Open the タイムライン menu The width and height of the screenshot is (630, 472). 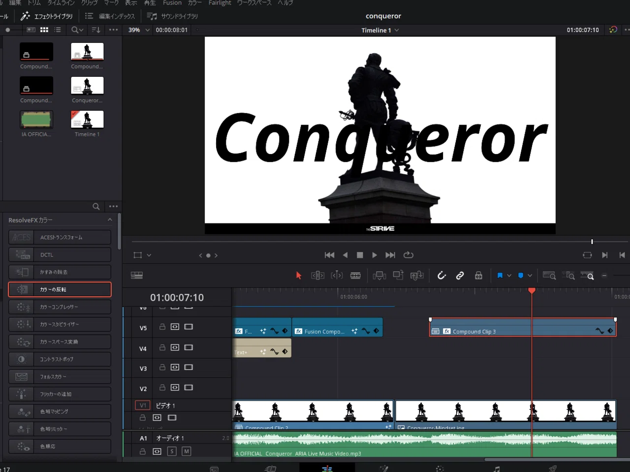(61, 3)
